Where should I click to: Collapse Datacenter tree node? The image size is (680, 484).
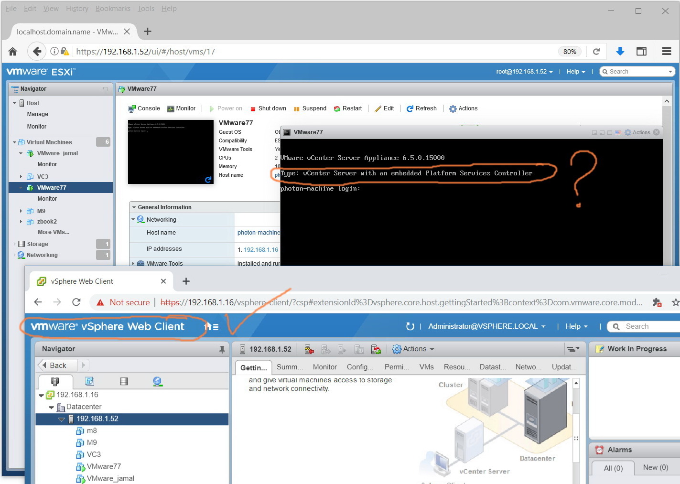coord(51,407)
